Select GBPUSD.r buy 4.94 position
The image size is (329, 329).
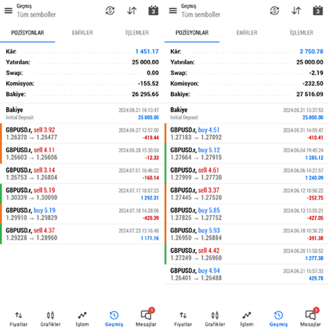[x=247, y=274]
